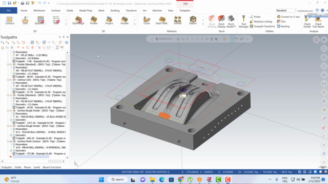Open the Toolpaths panel options dropdown
Image resolution: width=328 pixels, height=184 pixels.
coord(60,37)
